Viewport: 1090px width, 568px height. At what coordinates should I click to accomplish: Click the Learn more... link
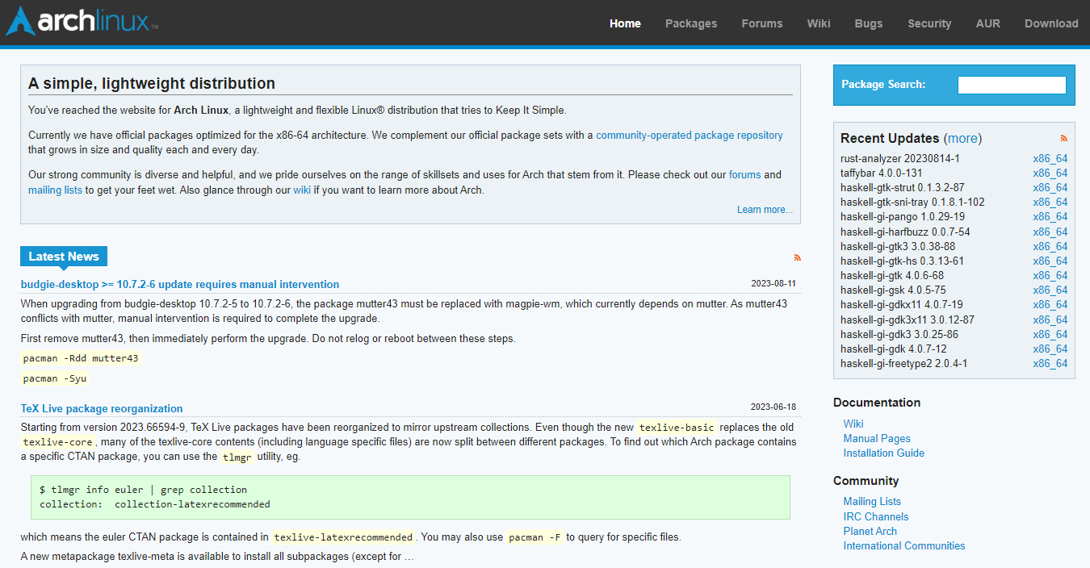pos(765,210)
